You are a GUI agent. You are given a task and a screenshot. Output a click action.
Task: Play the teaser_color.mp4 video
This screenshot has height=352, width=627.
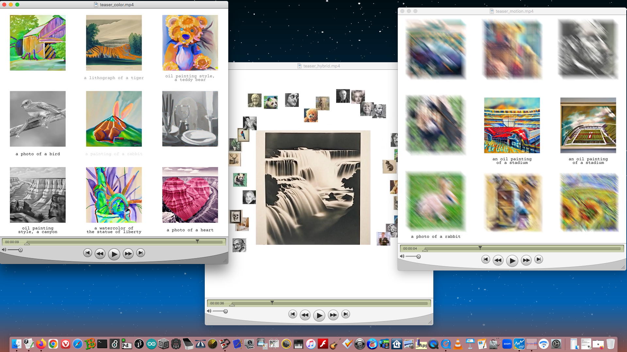[114, 254]
